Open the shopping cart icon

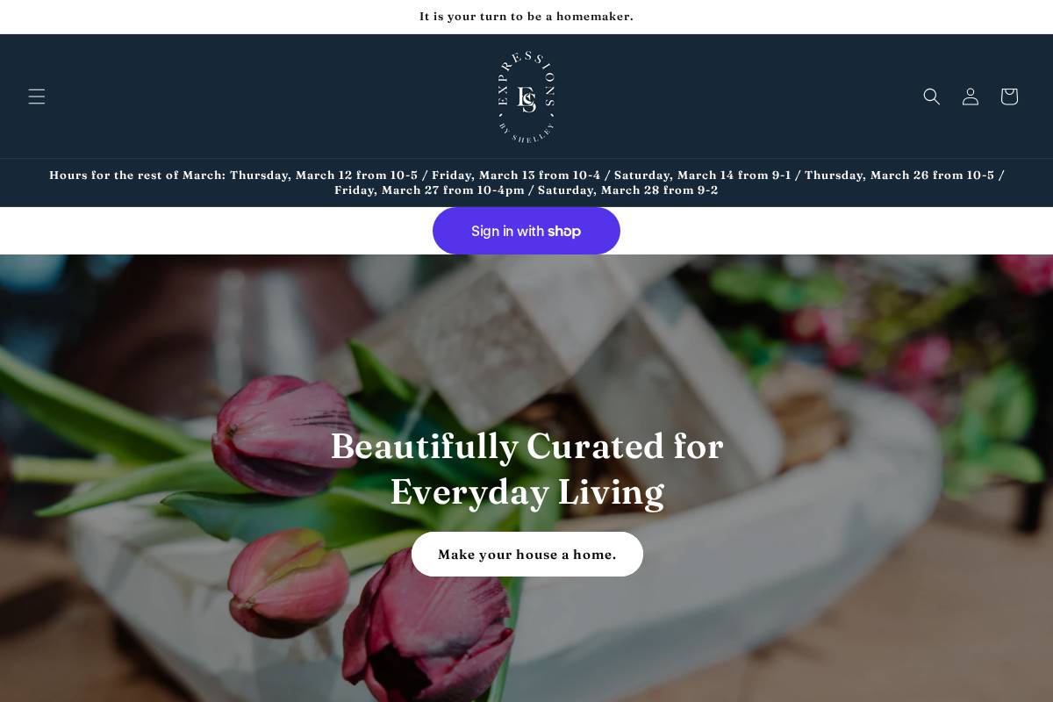(1009, 97)
